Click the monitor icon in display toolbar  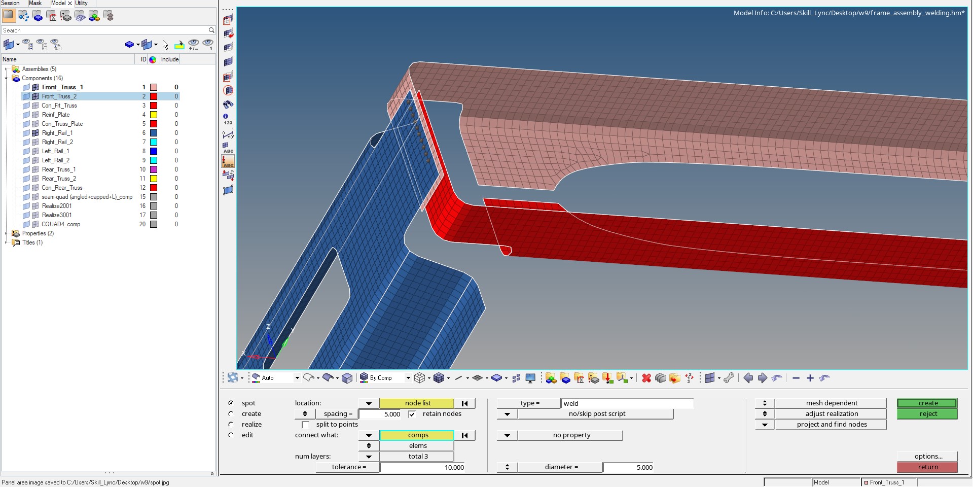[x=530, y=378]
